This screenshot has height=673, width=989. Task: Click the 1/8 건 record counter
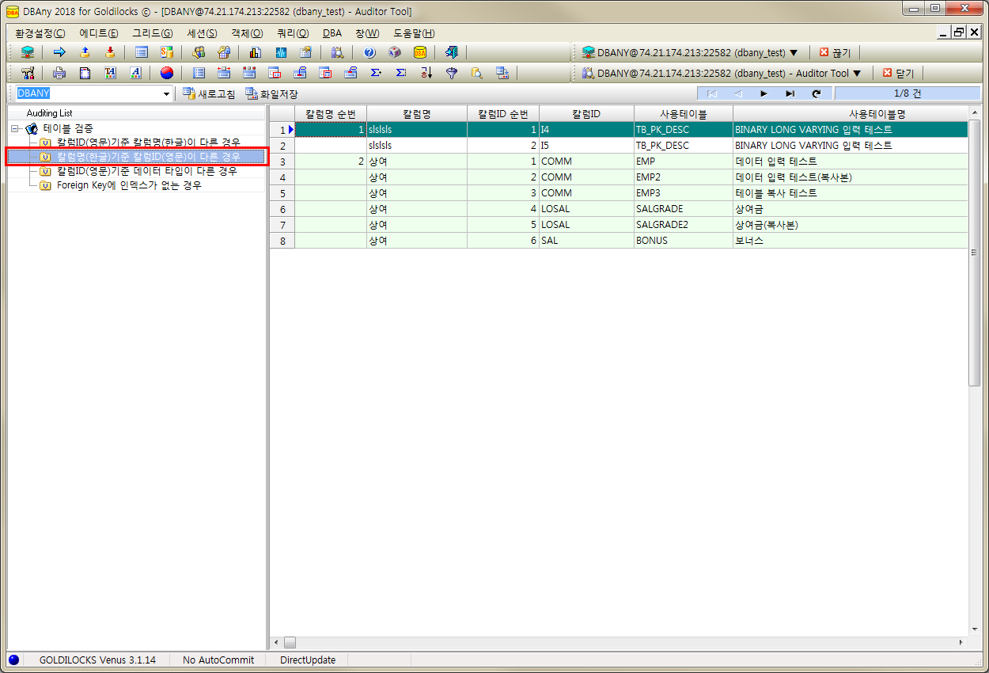coord(908,93)
